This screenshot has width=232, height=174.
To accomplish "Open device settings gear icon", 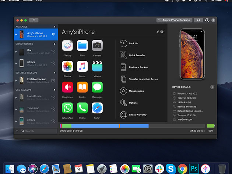I will (x=162, y=32).
